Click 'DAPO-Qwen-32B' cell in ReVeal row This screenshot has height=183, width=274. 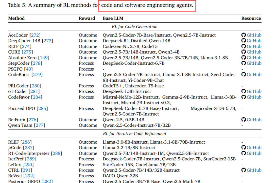[x=120, y=176]
